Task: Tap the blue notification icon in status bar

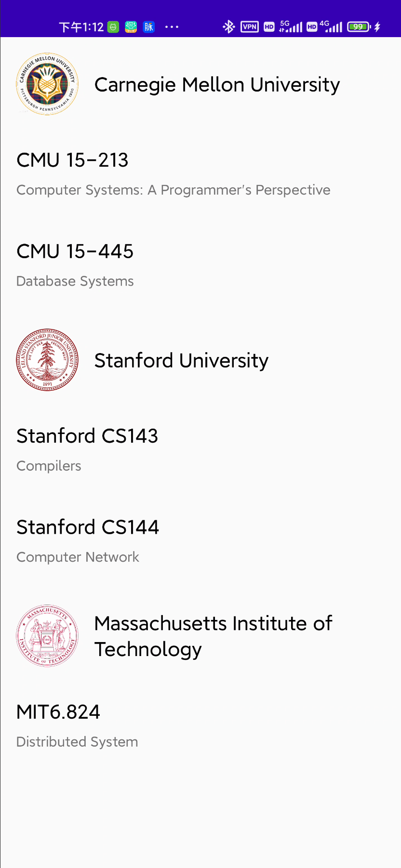Action: pyautogui.click(x=149, y=27)
